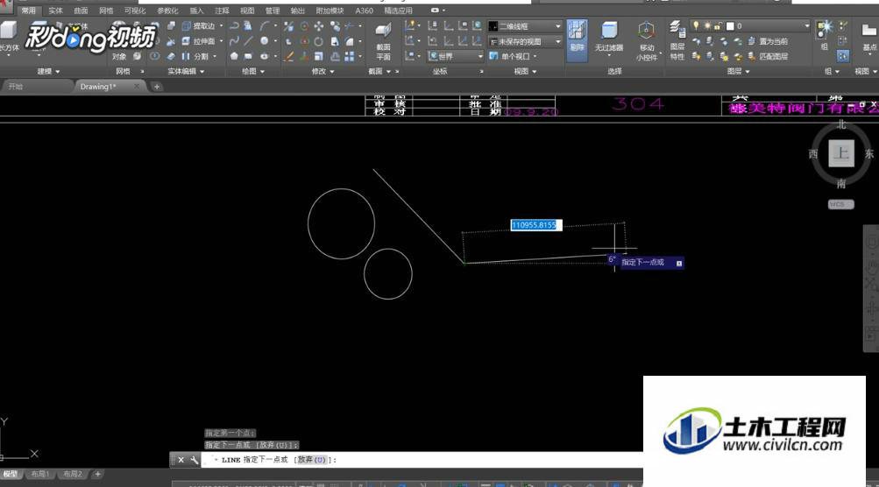Open the 单个视口 viewport configuration dropdown
Image resolution: width=879 pixels, height=487 pixels.
(513, 56)
